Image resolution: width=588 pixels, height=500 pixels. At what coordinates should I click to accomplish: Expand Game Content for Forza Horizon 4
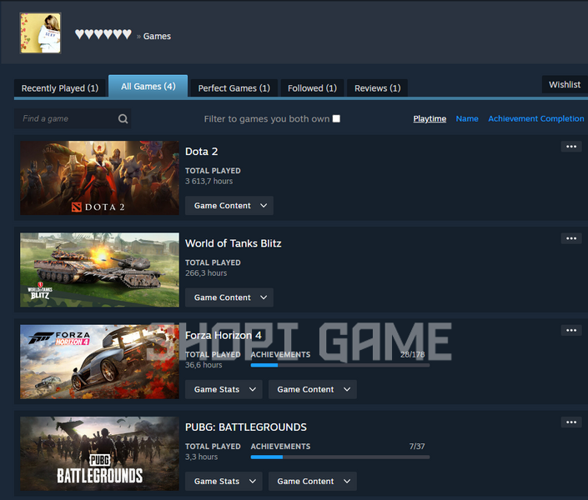pyautogui.click(x=313, y=389)
